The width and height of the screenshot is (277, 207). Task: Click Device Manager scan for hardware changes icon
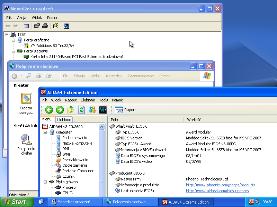tap(66, 26)
